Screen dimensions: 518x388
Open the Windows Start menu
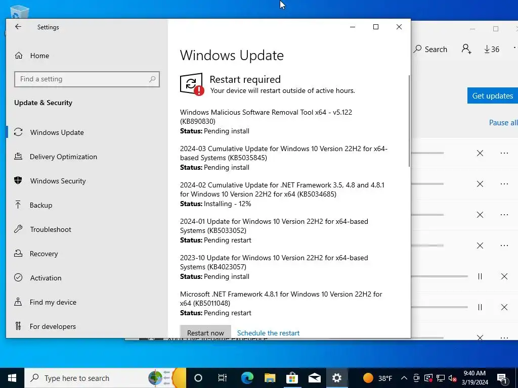[12, 378]
